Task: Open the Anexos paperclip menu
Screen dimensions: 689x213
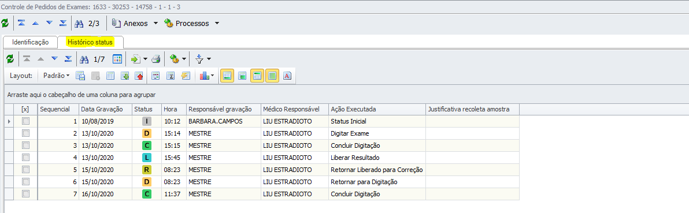Action: (x=135, y=23)
